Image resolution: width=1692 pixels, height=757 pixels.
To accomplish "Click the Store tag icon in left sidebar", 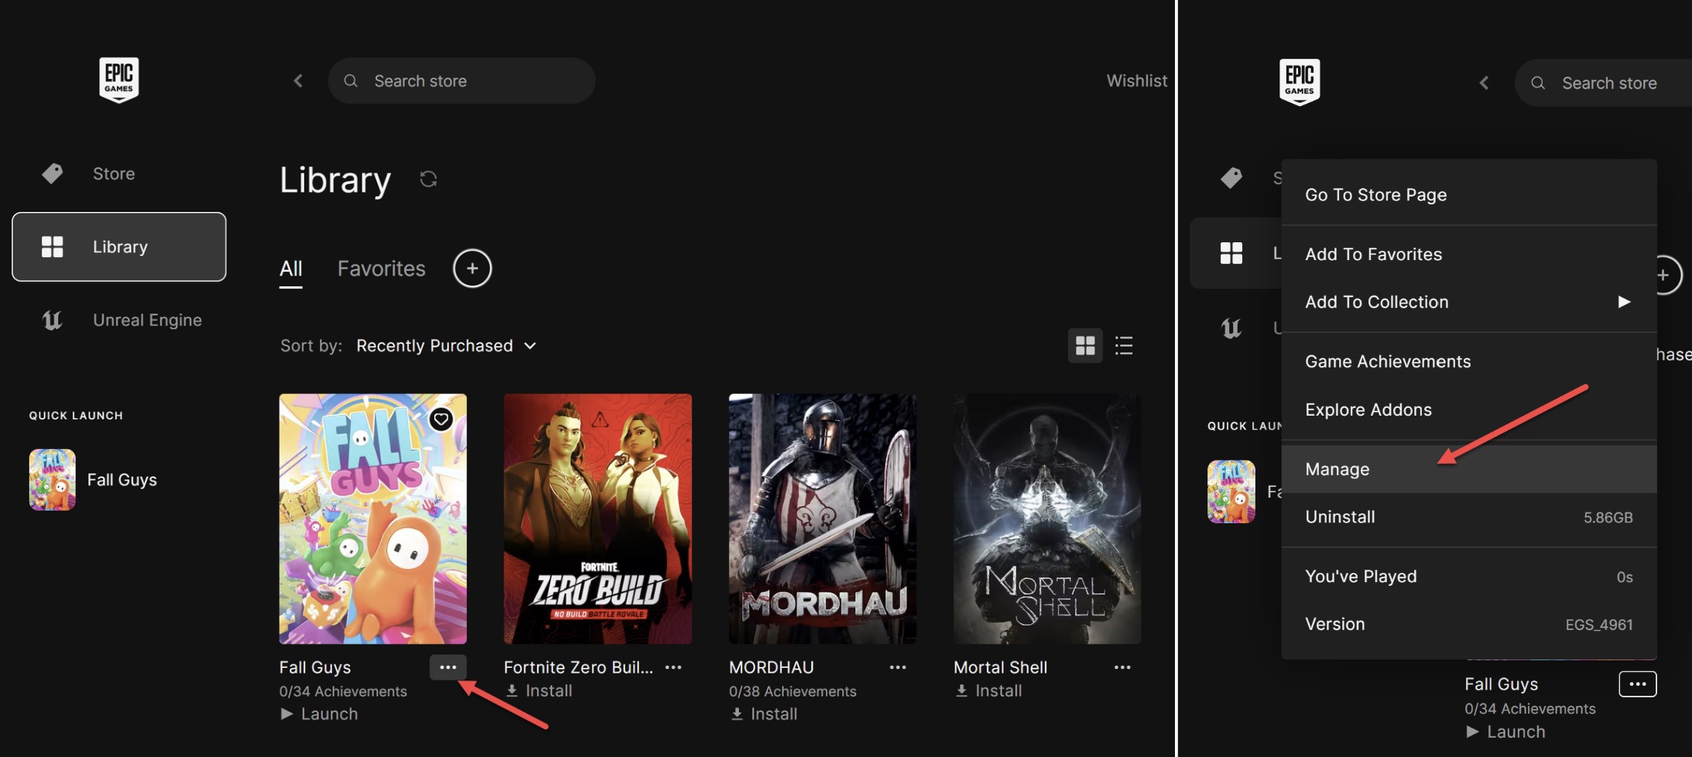I will click(x=53, y=173).
